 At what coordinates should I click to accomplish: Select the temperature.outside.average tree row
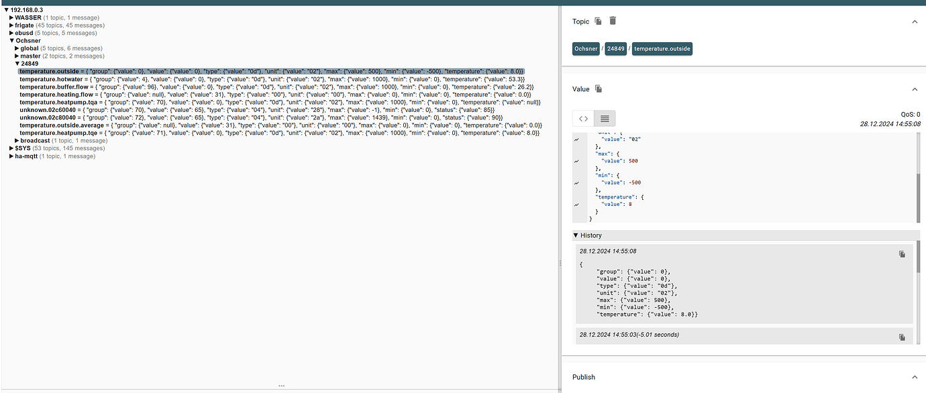[280, 125]
